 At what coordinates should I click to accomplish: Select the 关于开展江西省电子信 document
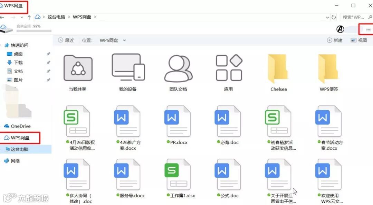tap(279, 175)
